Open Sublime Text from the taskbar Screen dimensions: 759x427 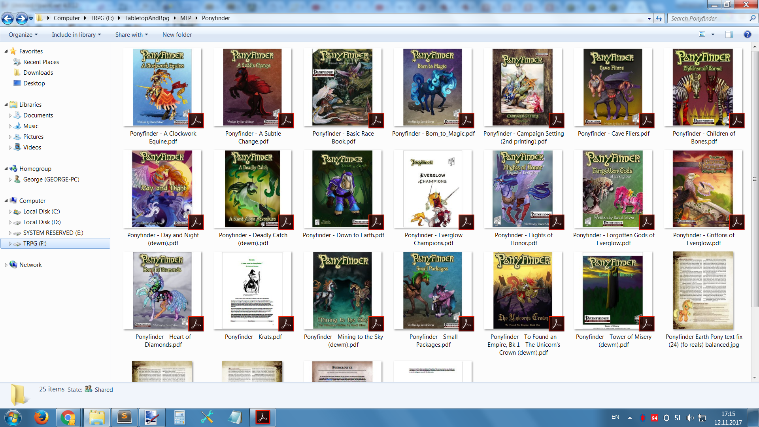[125, 418]
